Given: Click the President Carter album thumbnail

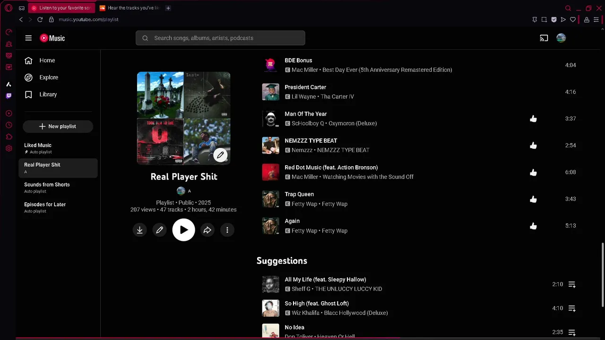Looking at the screenshot, I should 271,92.
